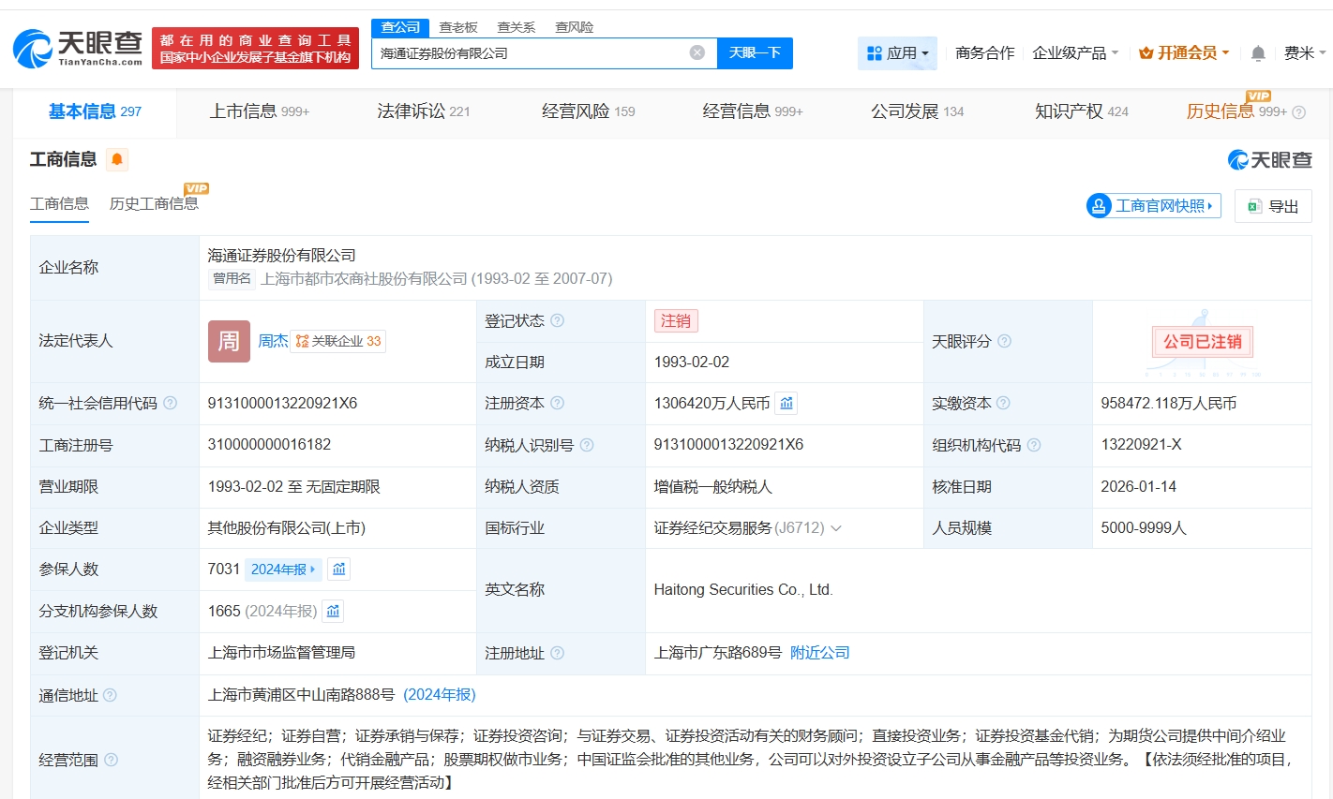The image size is (1333, 799).
Task: Open the 开通会员 dropdown
Action: pyautogui.click(x=1183, y=53)
